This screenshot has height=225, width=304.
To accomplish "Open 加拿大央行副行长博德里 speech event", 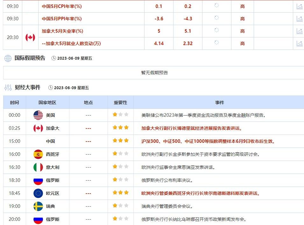I will pos(192,128).
